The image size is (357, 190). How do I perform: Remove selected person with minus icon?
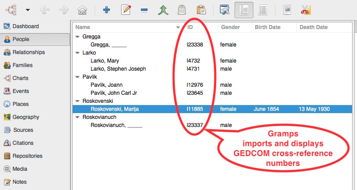pos(144,10)
